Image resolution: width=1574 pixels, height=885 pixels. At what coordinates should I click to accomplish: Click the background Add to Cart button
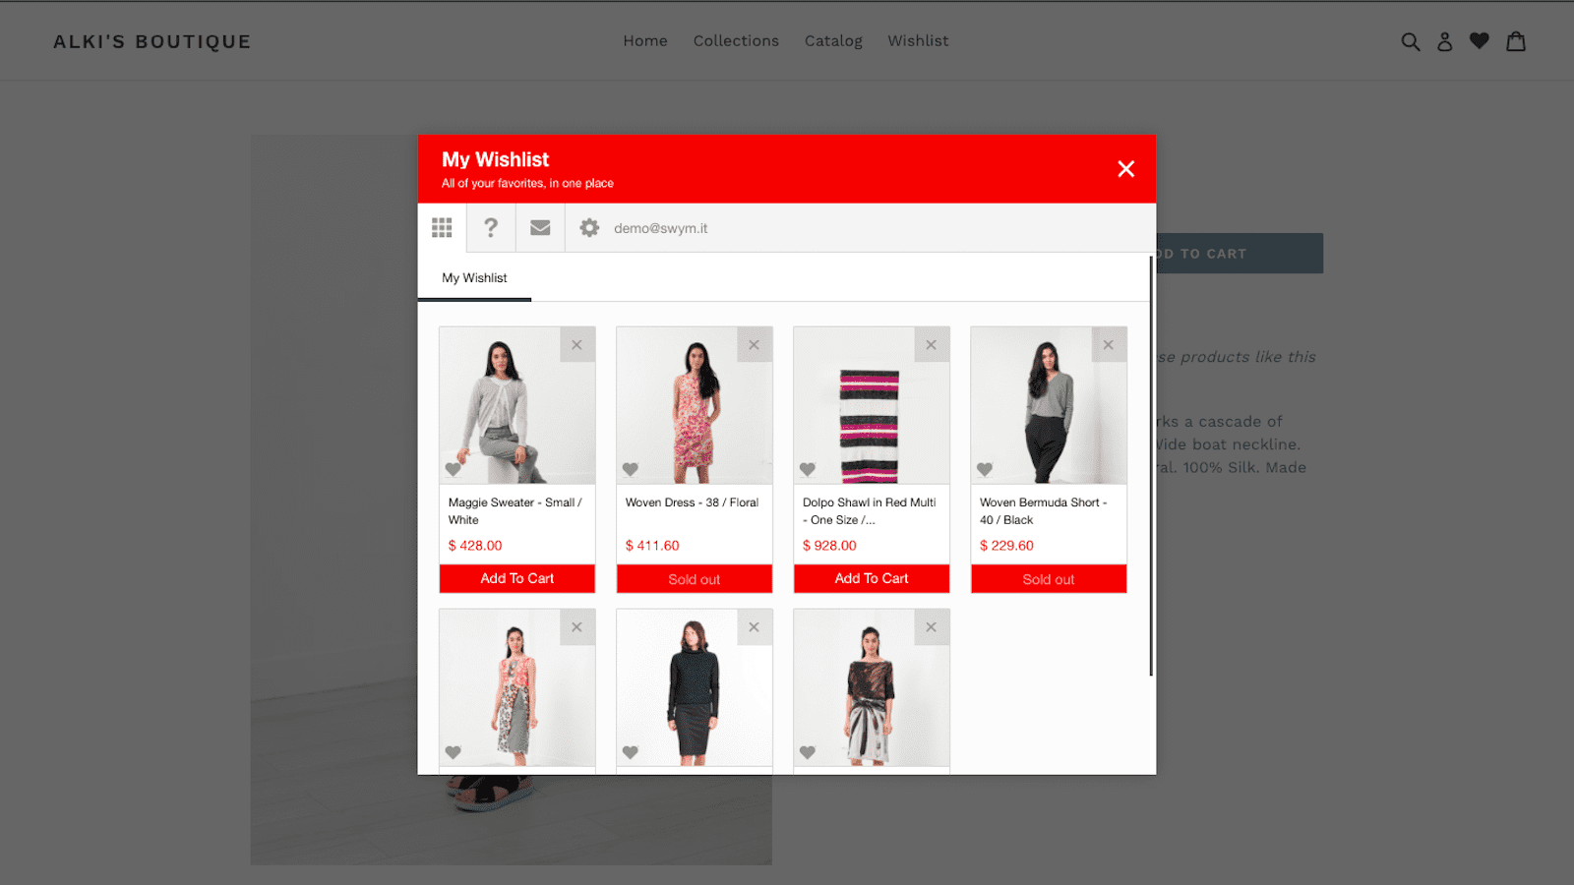point(1240,254)
